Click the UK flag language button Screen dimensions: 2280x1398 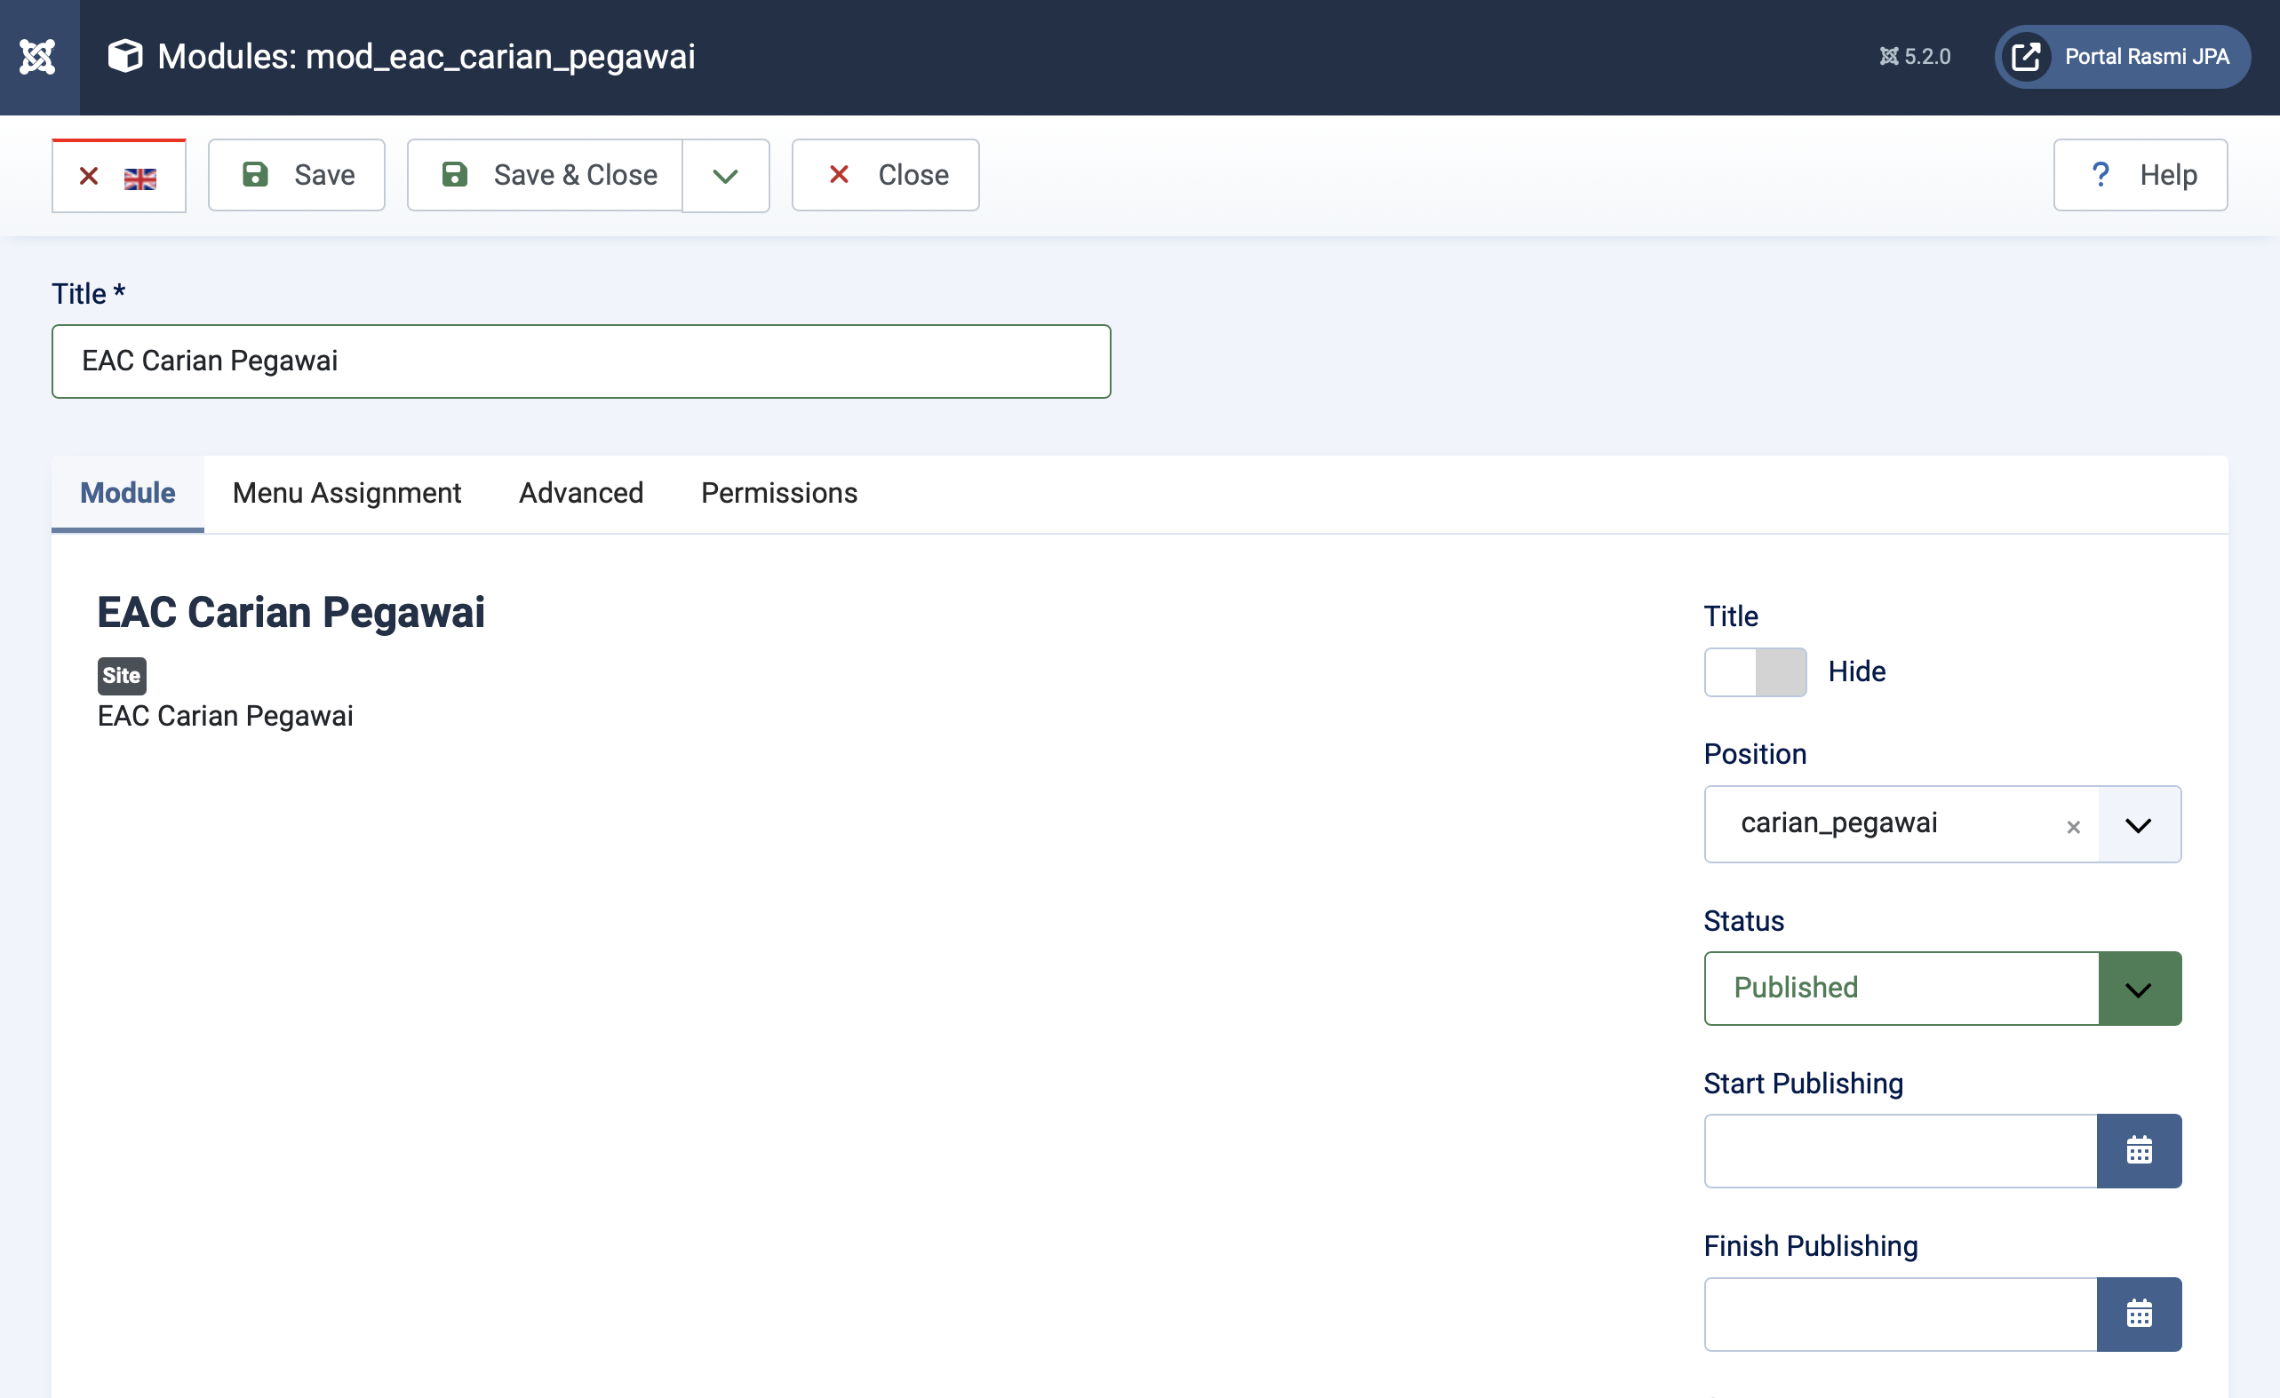pyautogui.click(x=119, y=176)
